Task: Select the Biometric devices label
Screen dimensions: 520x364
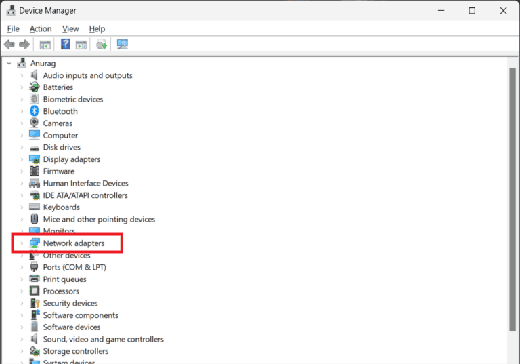Action: tap(73, 99)
